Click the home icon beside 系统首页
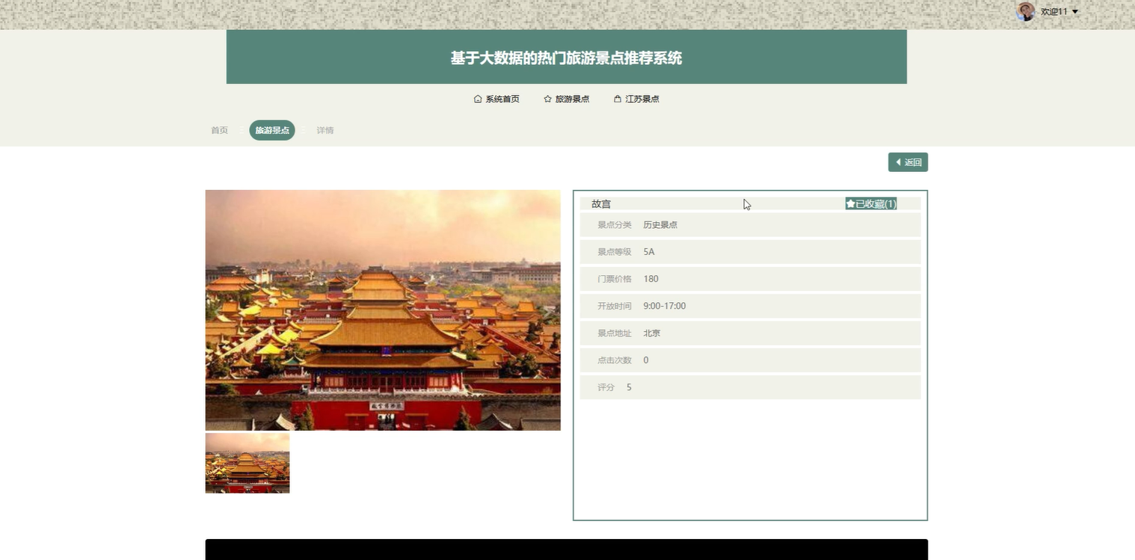Screen dimensions: 1135x560 pyautogui.click(x=476, y=98)
